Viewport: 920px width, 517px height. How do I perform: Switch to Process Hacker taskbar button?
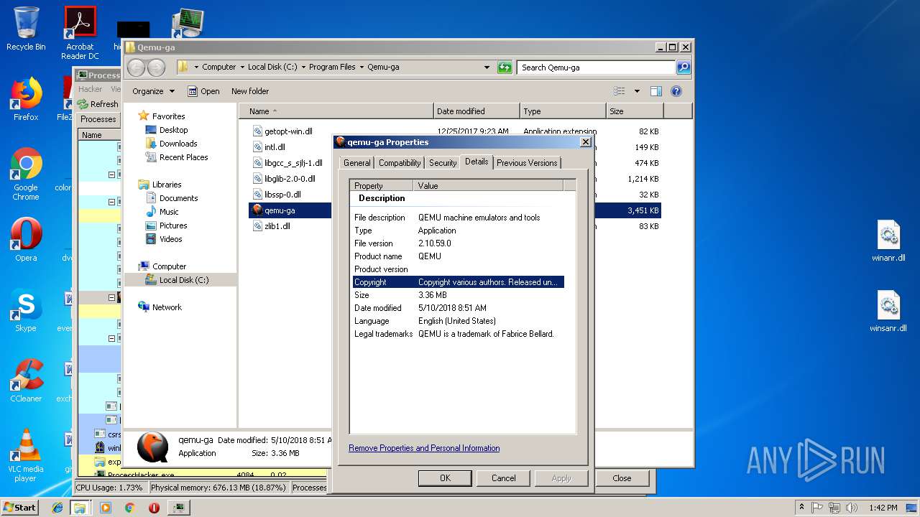[x=178, y=508]
